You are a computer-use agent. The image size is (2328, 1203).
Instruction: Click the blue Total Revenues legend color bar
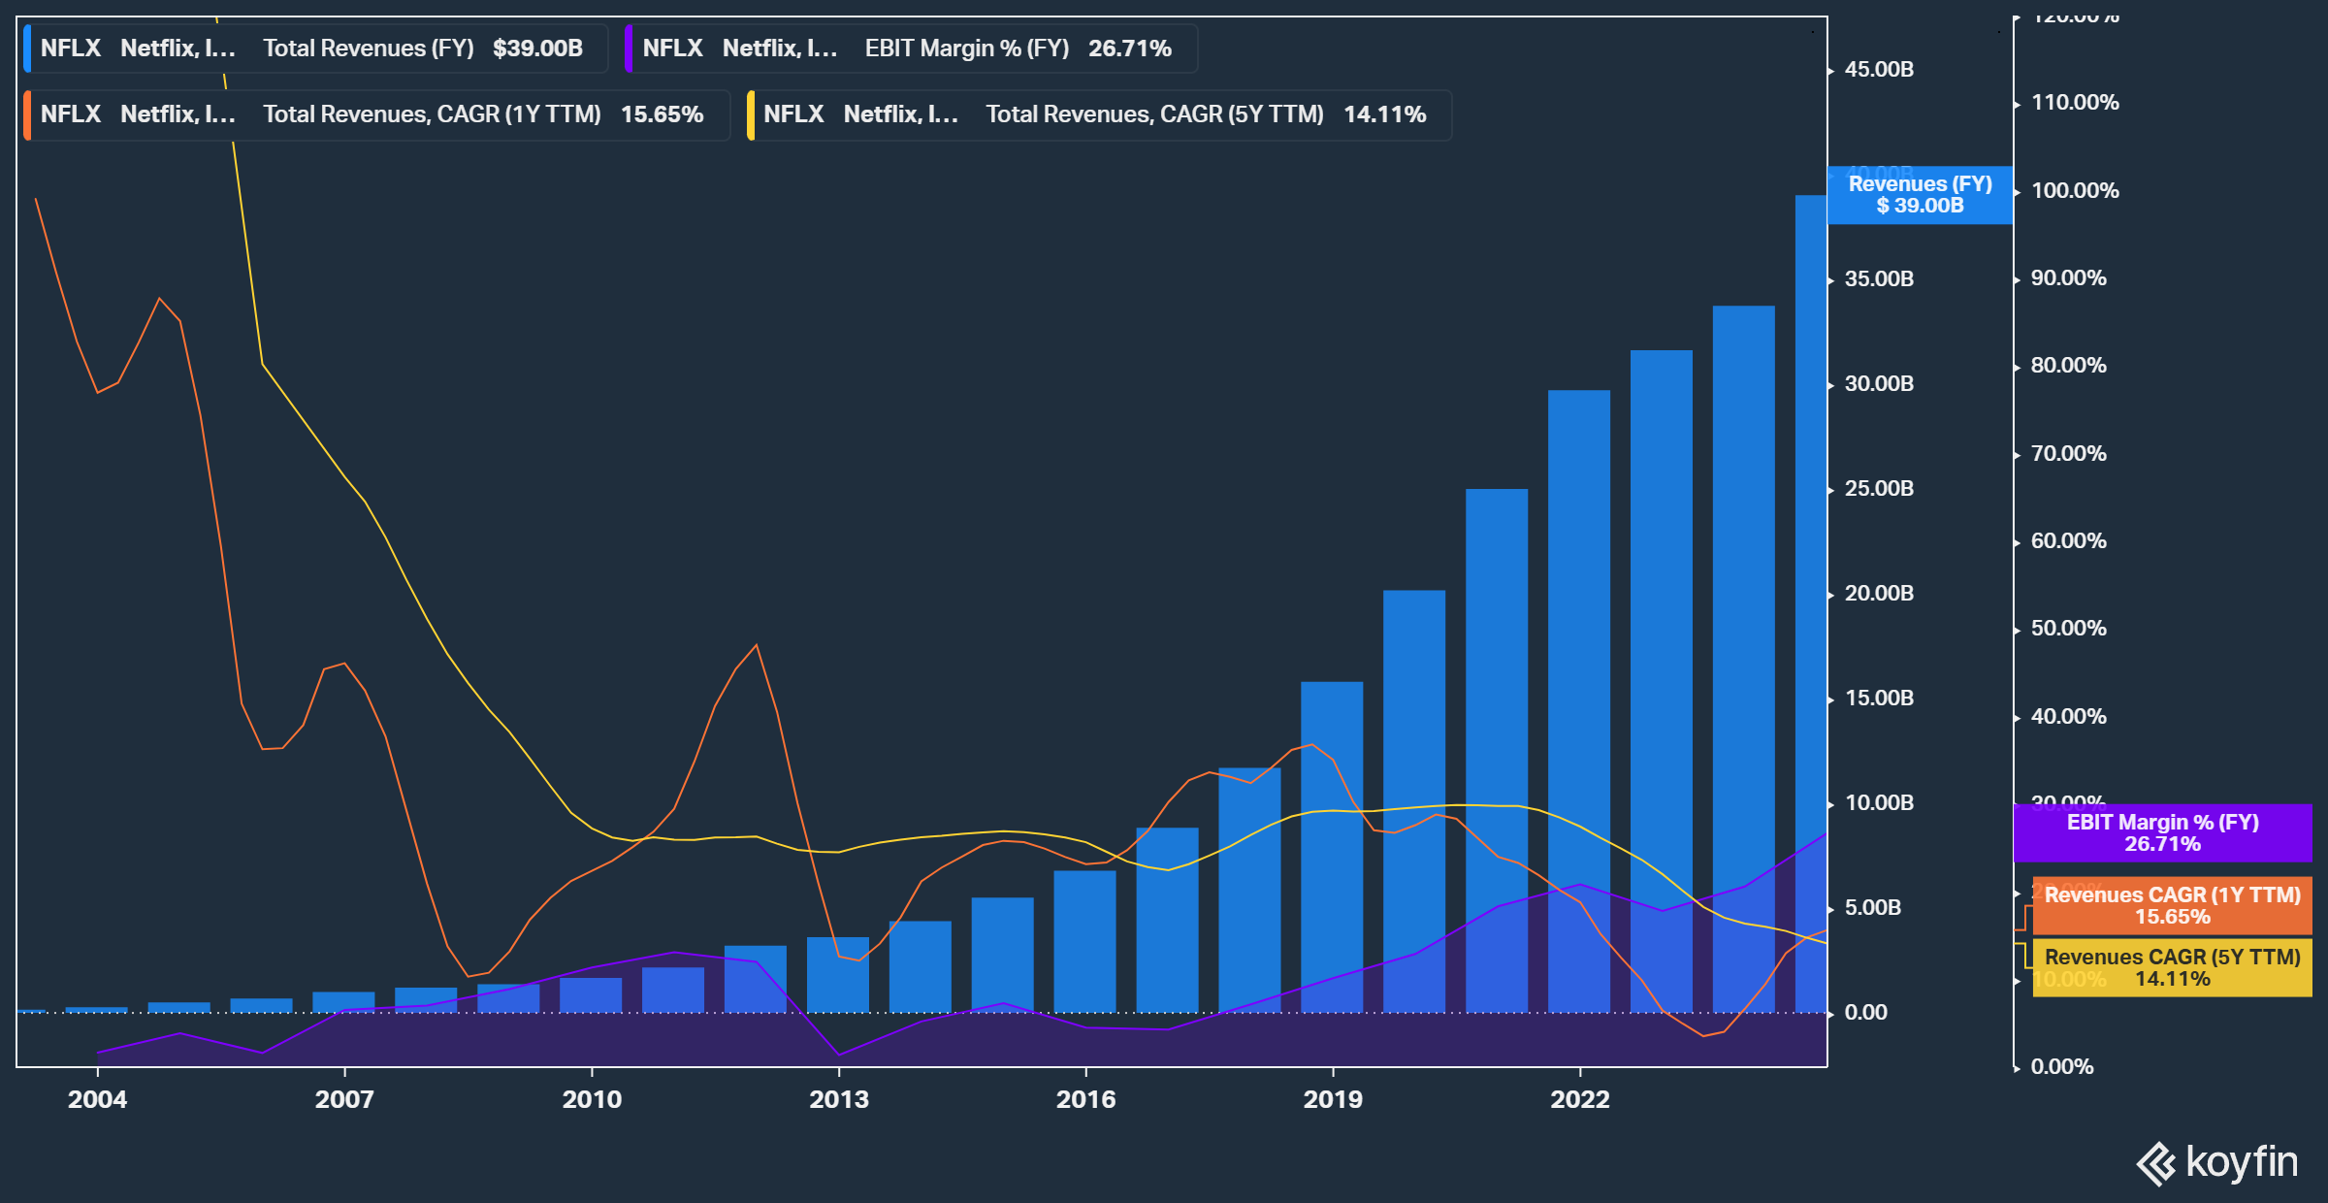[27, 49]
